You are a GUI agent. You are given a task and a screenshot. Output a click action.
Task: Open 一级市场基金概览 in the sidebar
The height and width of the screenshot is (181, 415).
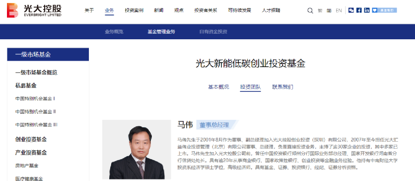36,72
